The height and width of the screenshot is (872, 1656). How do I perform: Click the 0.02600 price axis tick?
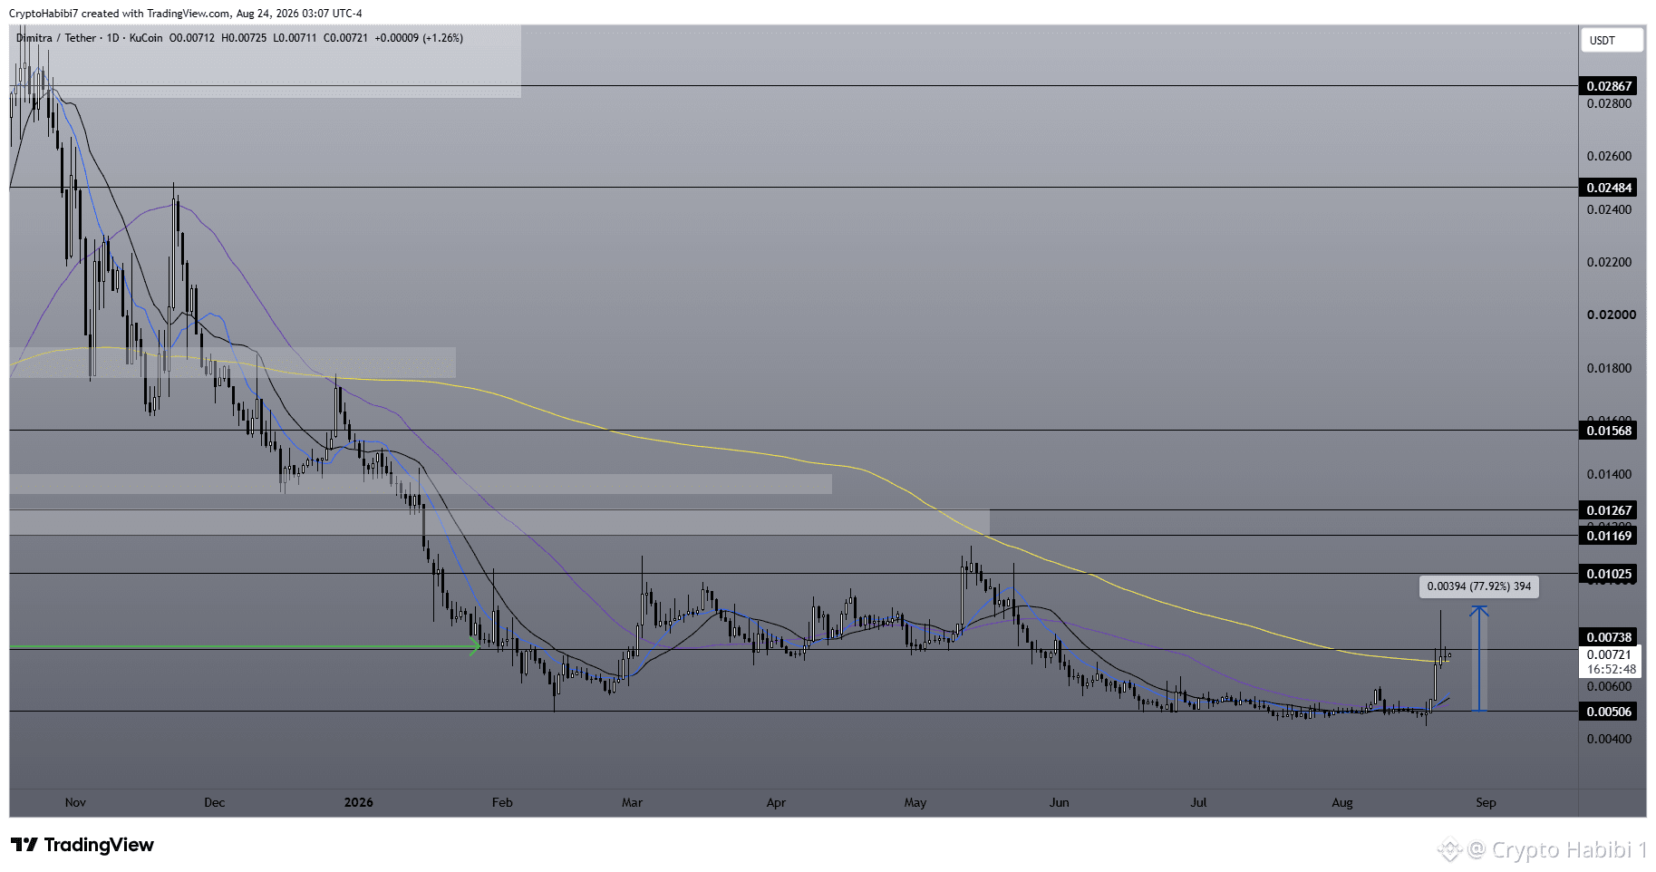click(x=1609, y=156)
